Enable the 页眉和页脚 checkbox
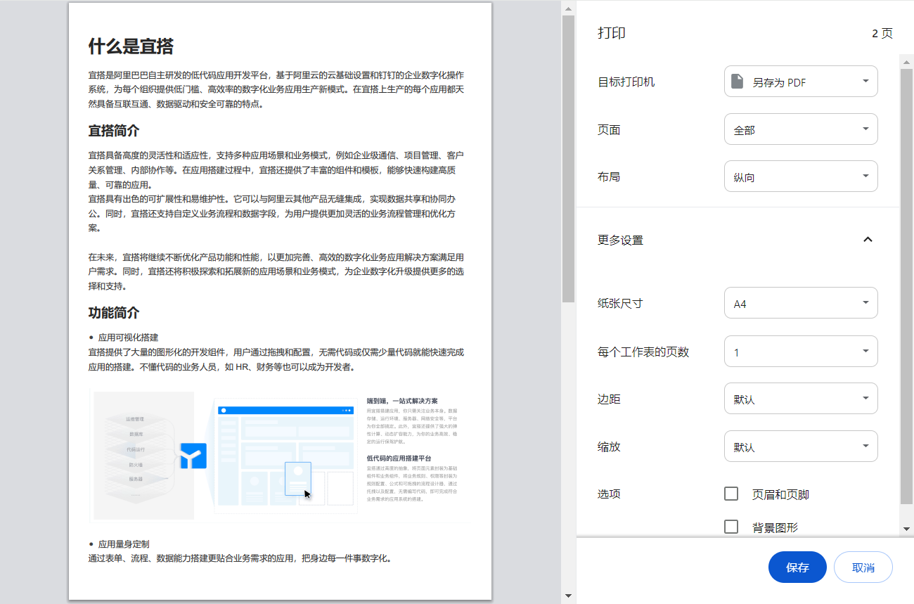This screenshot has width=914, height=604. coord(731,494)
